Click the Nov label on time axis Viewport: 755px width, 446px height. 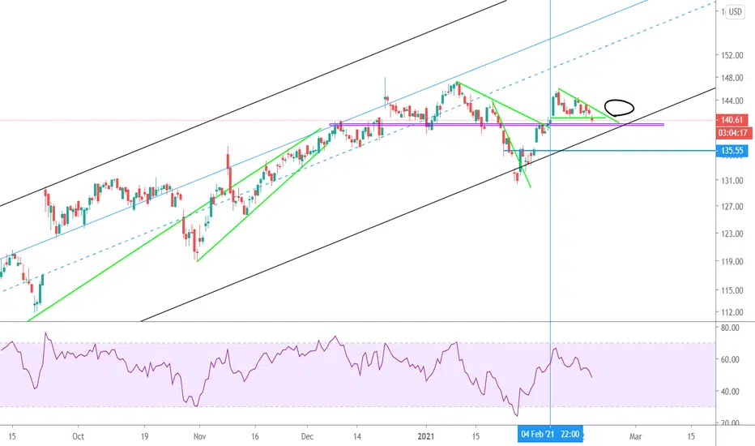[199, 436]
